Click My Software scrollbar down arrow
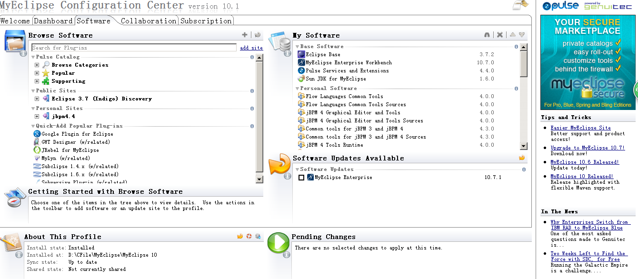 point(524,146)
